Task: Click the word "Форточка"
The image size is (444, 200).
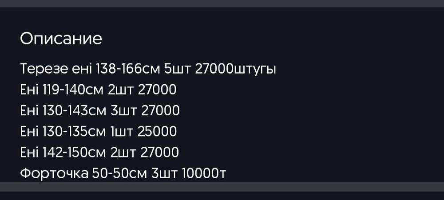Action: (x=54, y=173)
